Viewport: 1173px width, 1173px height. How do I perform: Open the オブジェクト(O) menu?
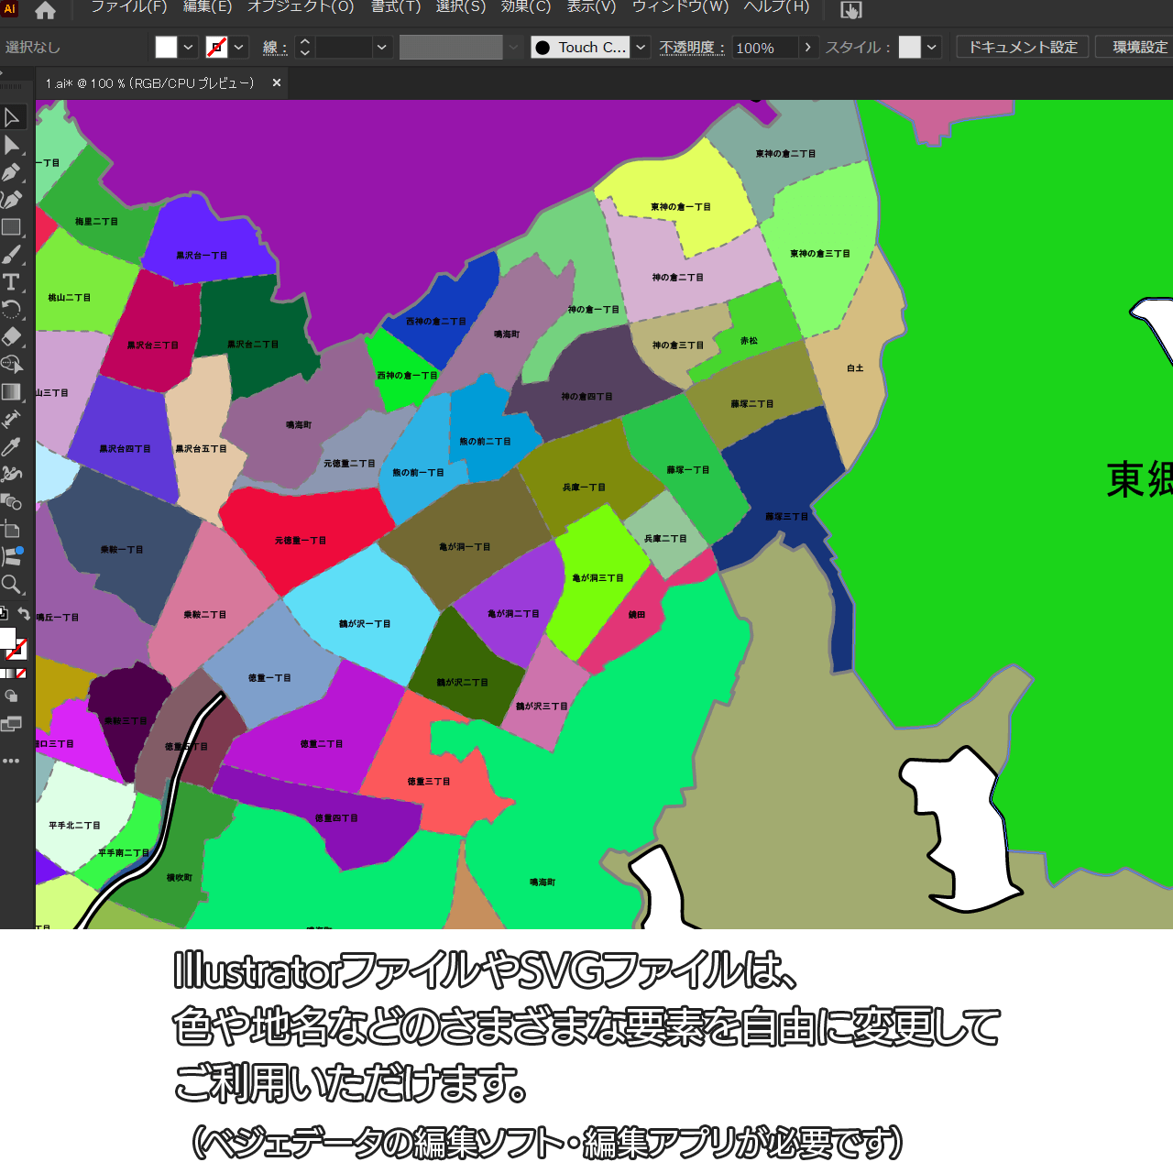coord(301,7)
